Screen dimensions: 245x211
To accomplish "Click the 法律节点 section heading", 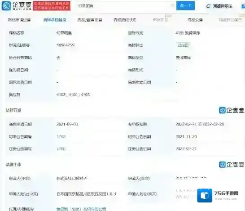I will point(13,110).
